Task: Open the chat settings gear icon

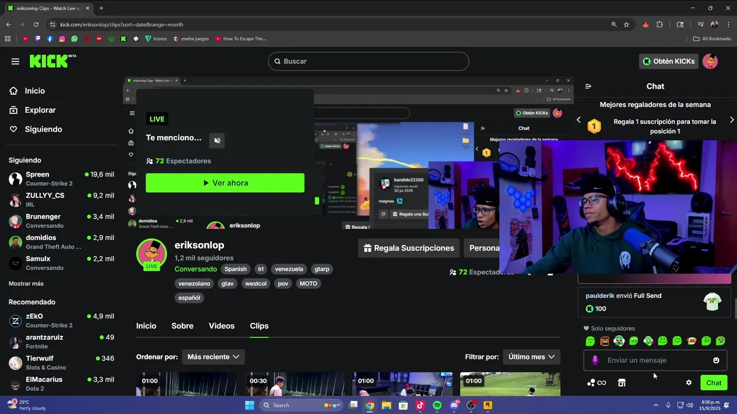Action: 689,383
